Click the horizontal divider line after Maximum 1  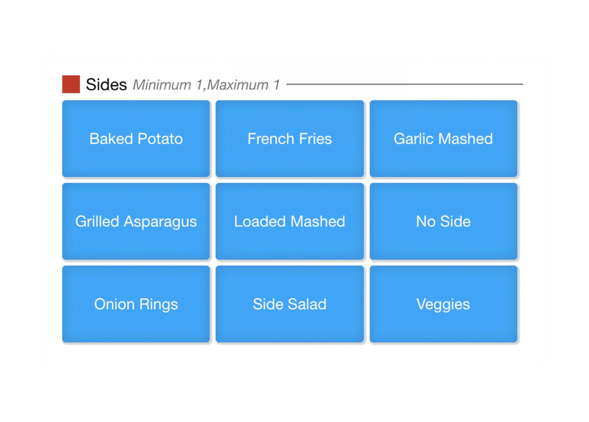tap(404, 84)
